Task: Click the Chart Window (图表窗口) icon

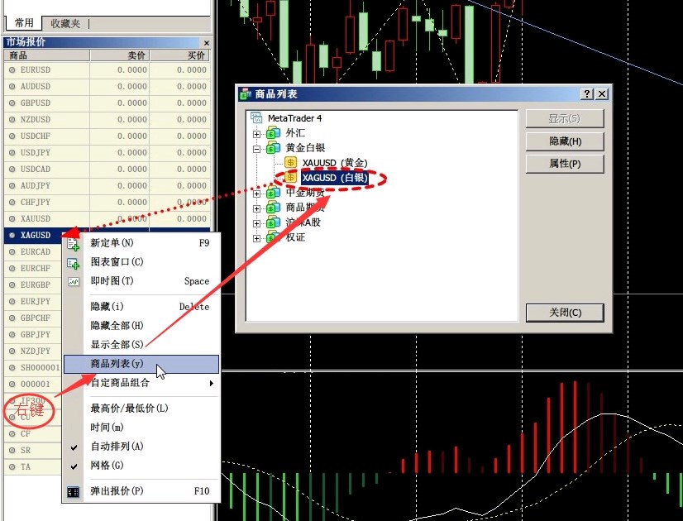Action: (74, 262)
